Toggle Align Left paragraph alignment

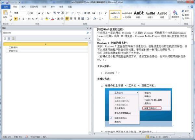click(67, 19)
